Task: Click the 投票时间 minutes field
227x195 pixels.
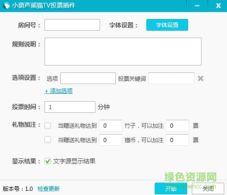Action: pos(70,107)
